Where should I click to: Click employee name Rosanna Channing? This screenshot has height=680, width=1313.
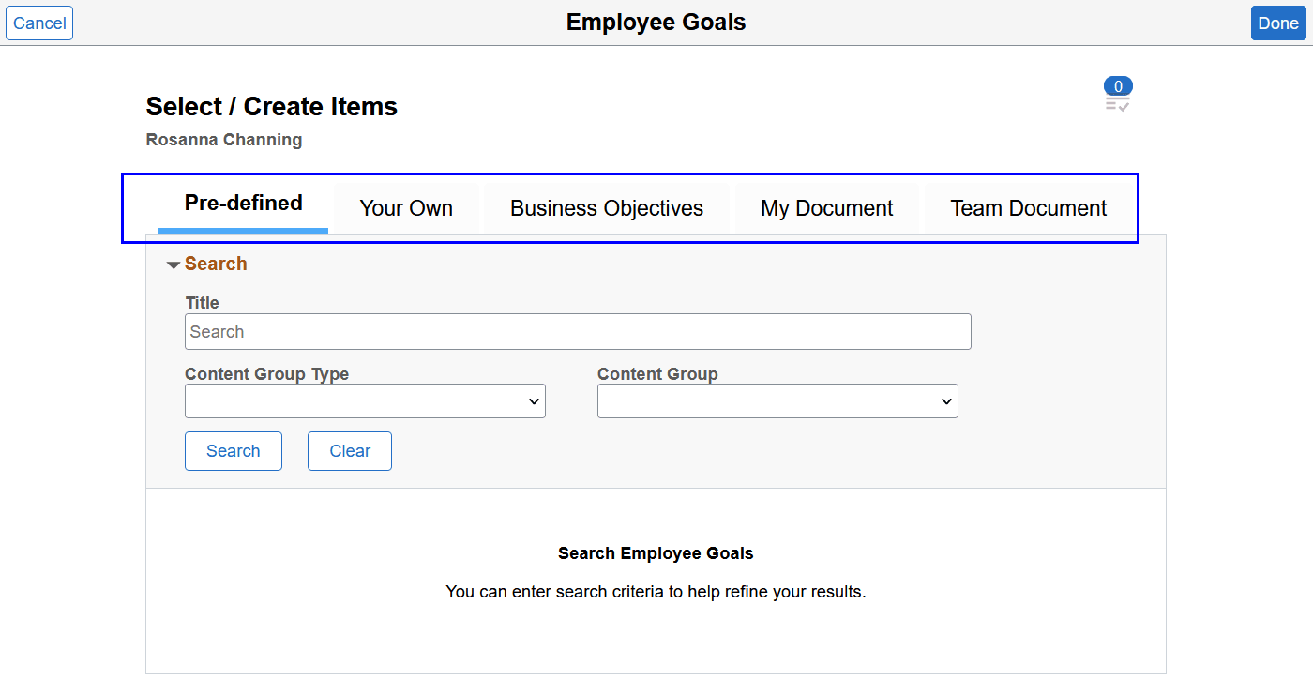pyautogui.click(x=223, y=139)
